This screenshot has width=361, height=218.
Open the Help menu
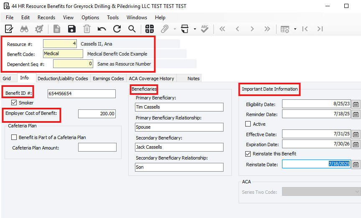tap(160, 18)
